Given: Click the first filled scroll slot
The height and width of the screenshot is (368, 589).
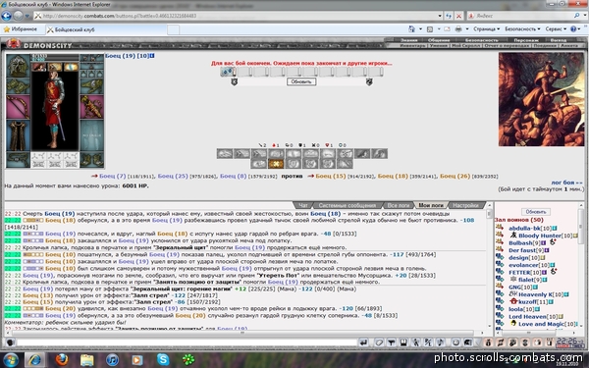Looking at the screenshot, I should tap(228, 72).
